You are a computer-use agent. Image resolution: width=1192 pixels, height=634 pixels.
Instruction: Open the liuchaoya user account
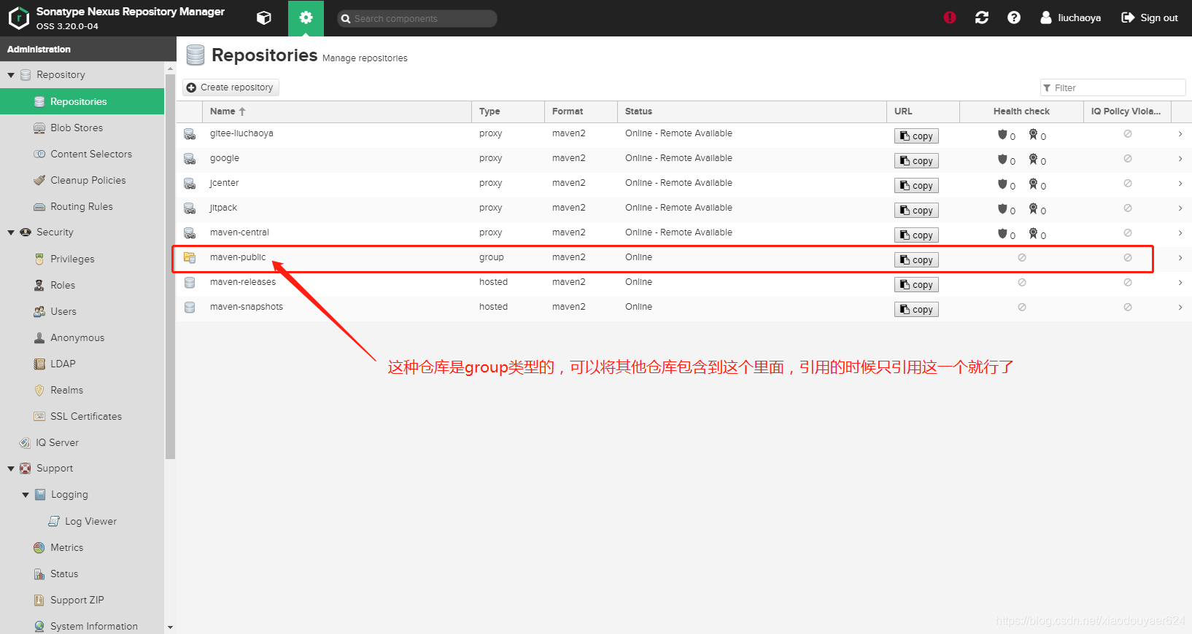pos(1070,17)
